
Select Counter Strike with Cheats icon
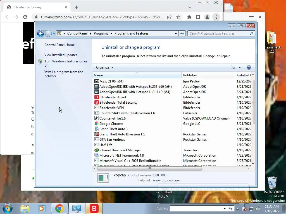(x=96, y=113)
